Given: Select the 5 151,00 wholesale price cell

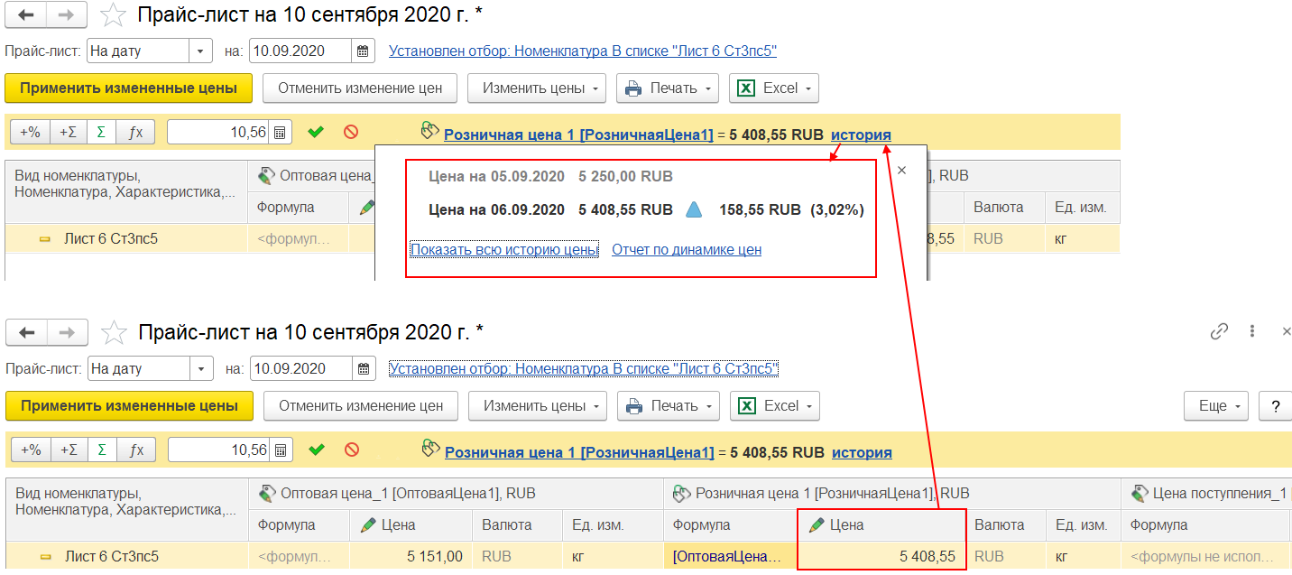Looking at the screenshot, I should pyautogui.click(x=411, y=557).
